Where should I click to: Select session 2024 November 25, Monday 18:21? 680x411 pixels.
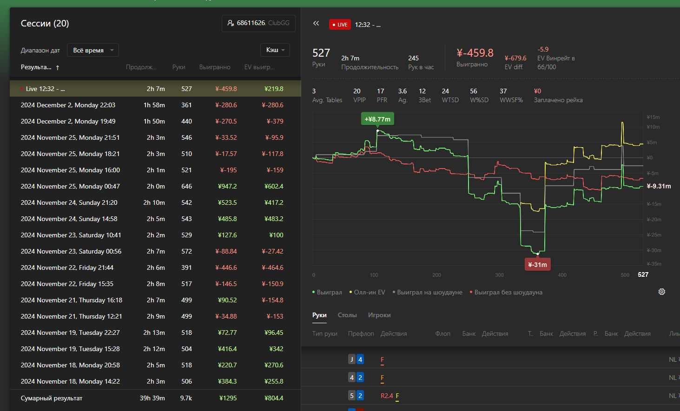click(155, 154)
